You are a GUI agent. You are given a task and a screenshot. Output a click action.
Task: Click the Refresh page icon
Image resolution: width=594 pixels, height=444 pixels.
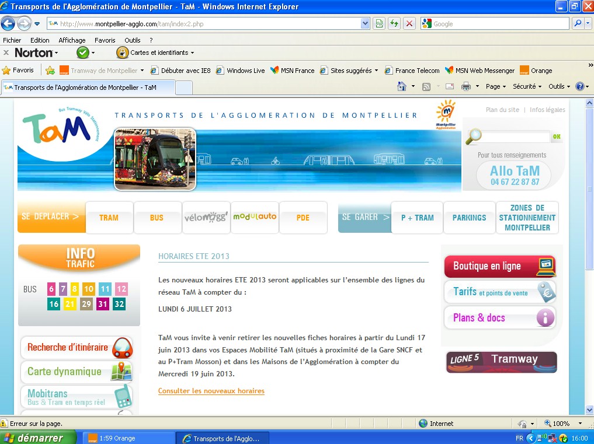coord(394,23)
